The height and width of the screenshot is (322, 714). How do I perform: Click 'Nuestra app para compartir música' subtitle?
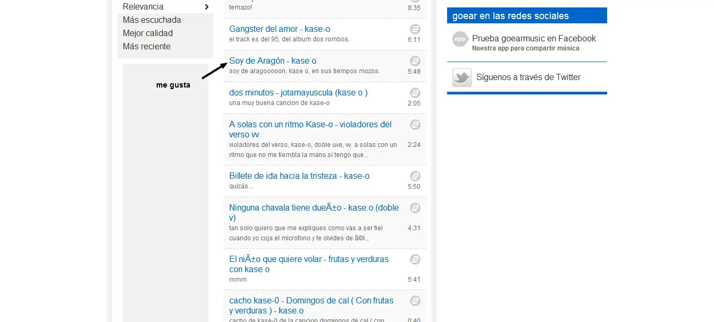pyautogui.click(x=525, y=48)
